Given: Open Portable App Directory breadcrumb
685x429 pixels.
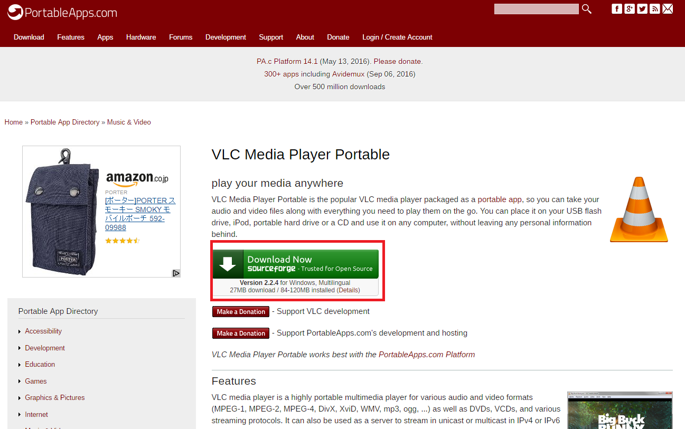Looking at the screenshot, I should (65, 122).
